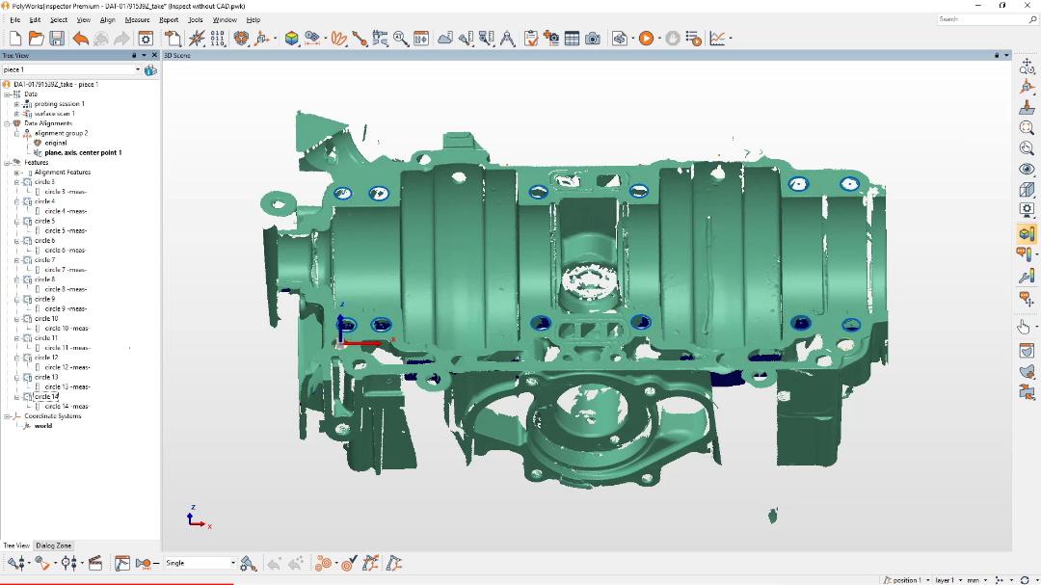
Task: Select circle 10 in the tree
Action: coord(46,319)
